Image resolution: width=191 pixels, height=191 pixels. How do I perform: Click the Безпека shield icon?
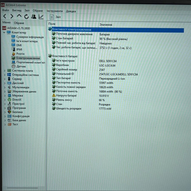(x=10, y=112)
